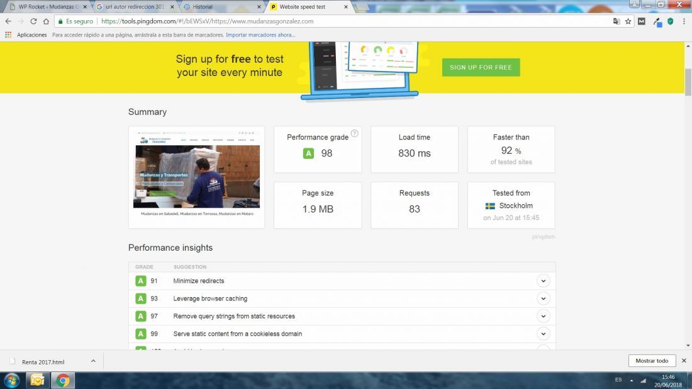Viewport: 692px width, 389px height.
Task: Switch to the WP Rocket Mudanzas tab
Action: click(47, 7)
